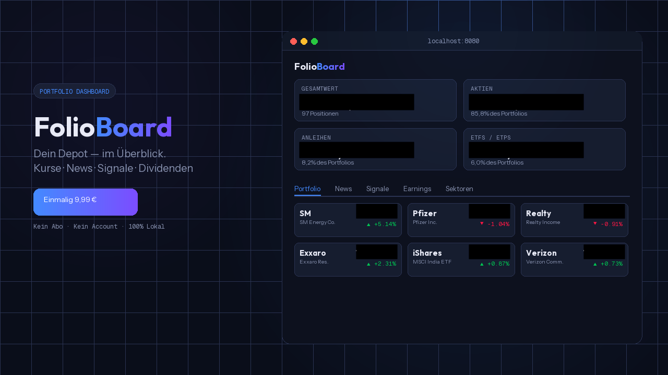Select the Portfolio Dashboard badge
The image size is (668, 375).
coord(74,91)
